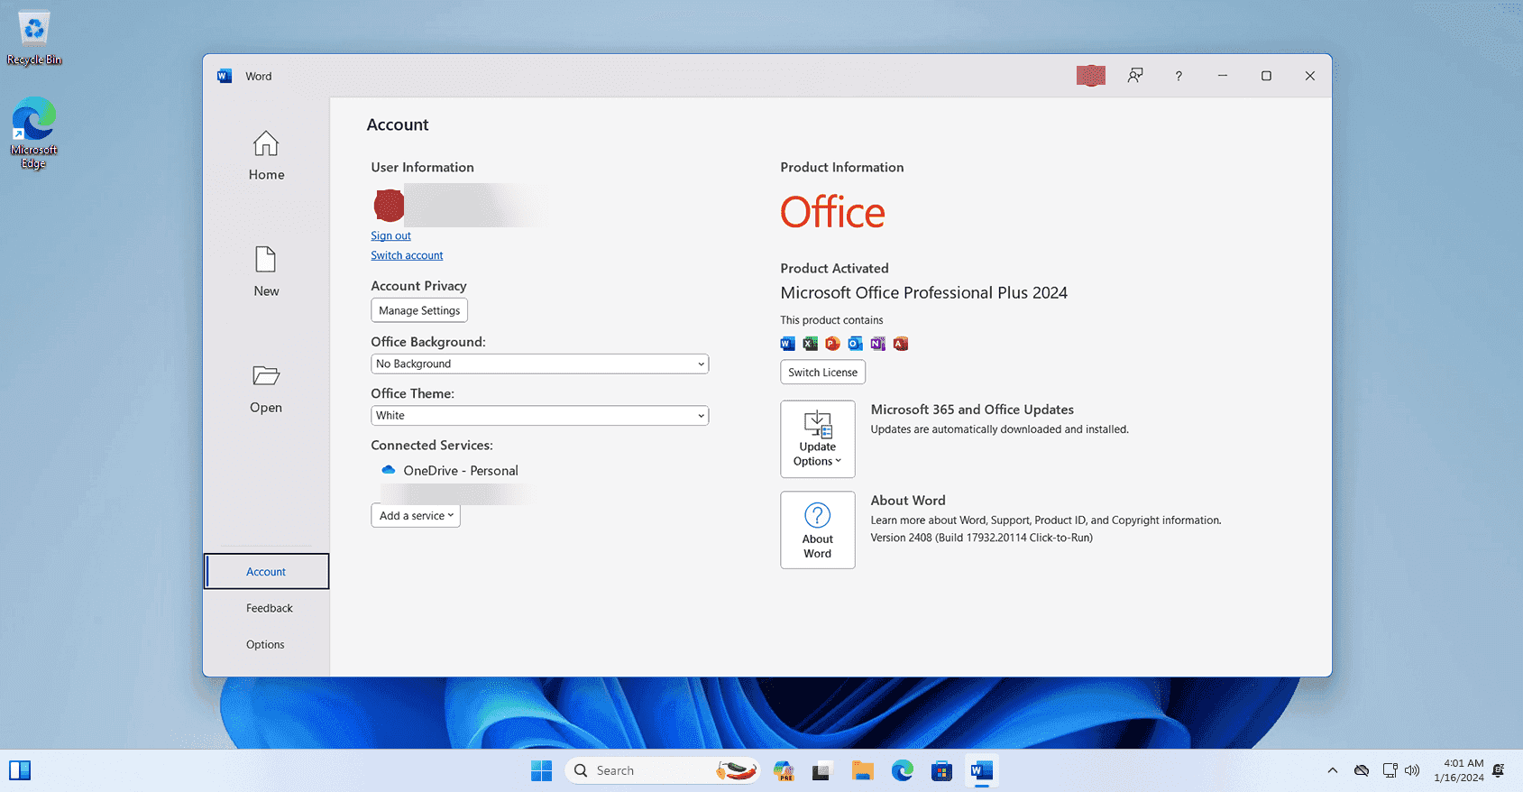The width and height of the screenshot is (1523, 792).
Task: Click the taskbar Search box
Action: coord(662,770)
